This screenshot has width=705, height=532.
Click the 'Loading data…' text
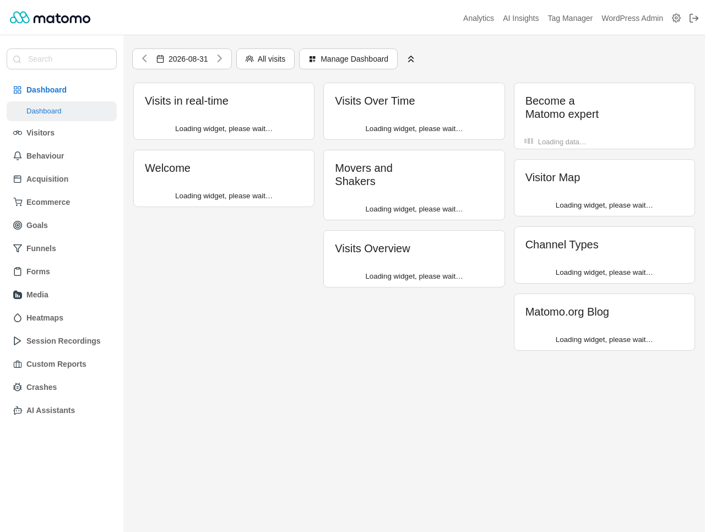pos(562,142)
